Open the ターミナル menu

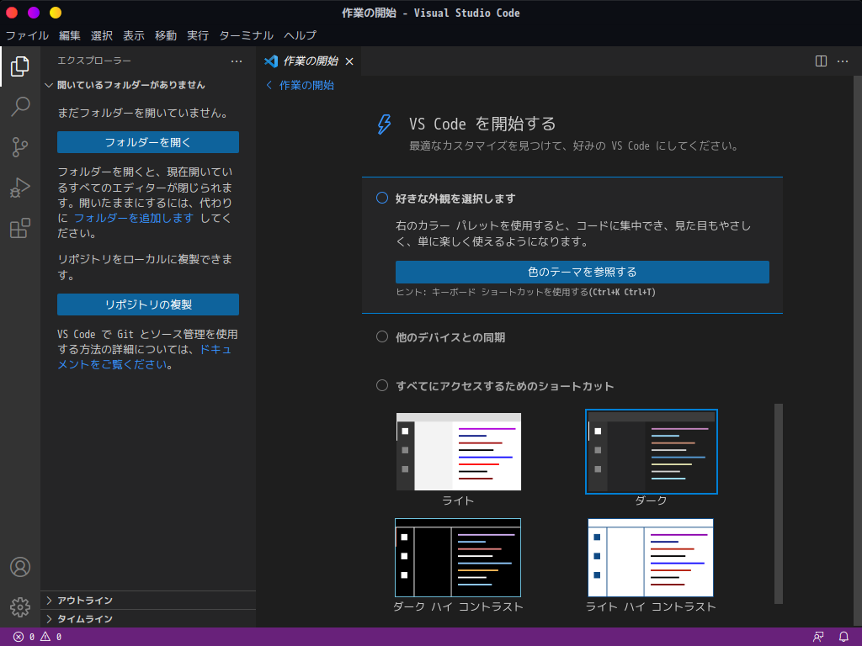point(246,35)
